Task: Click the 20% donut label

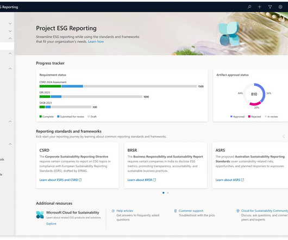Action: click(256, 108)
